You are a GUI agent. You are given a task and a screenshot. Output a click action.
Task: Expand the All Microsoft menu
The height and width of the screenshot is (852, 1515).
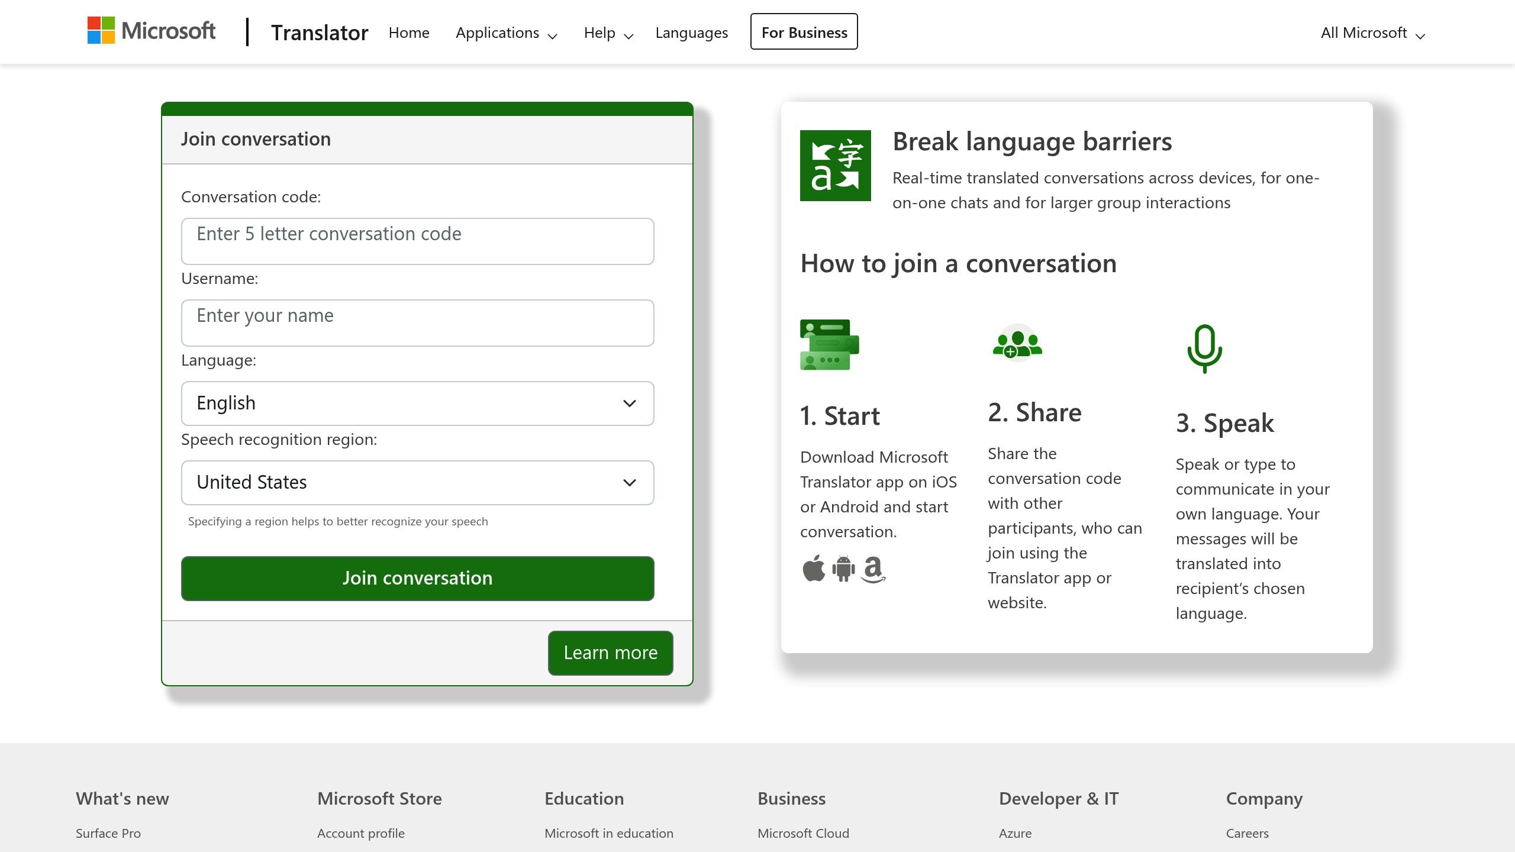tap(1371, 33)
